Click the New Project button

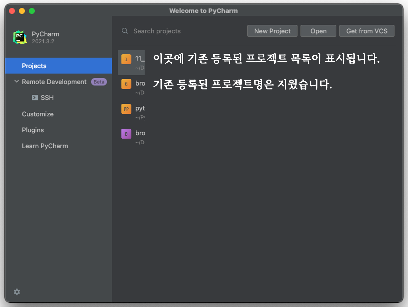click(x=272, y=31)
